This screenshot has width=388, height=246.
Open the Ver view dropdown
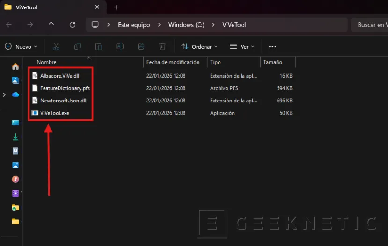click(242, 46)
